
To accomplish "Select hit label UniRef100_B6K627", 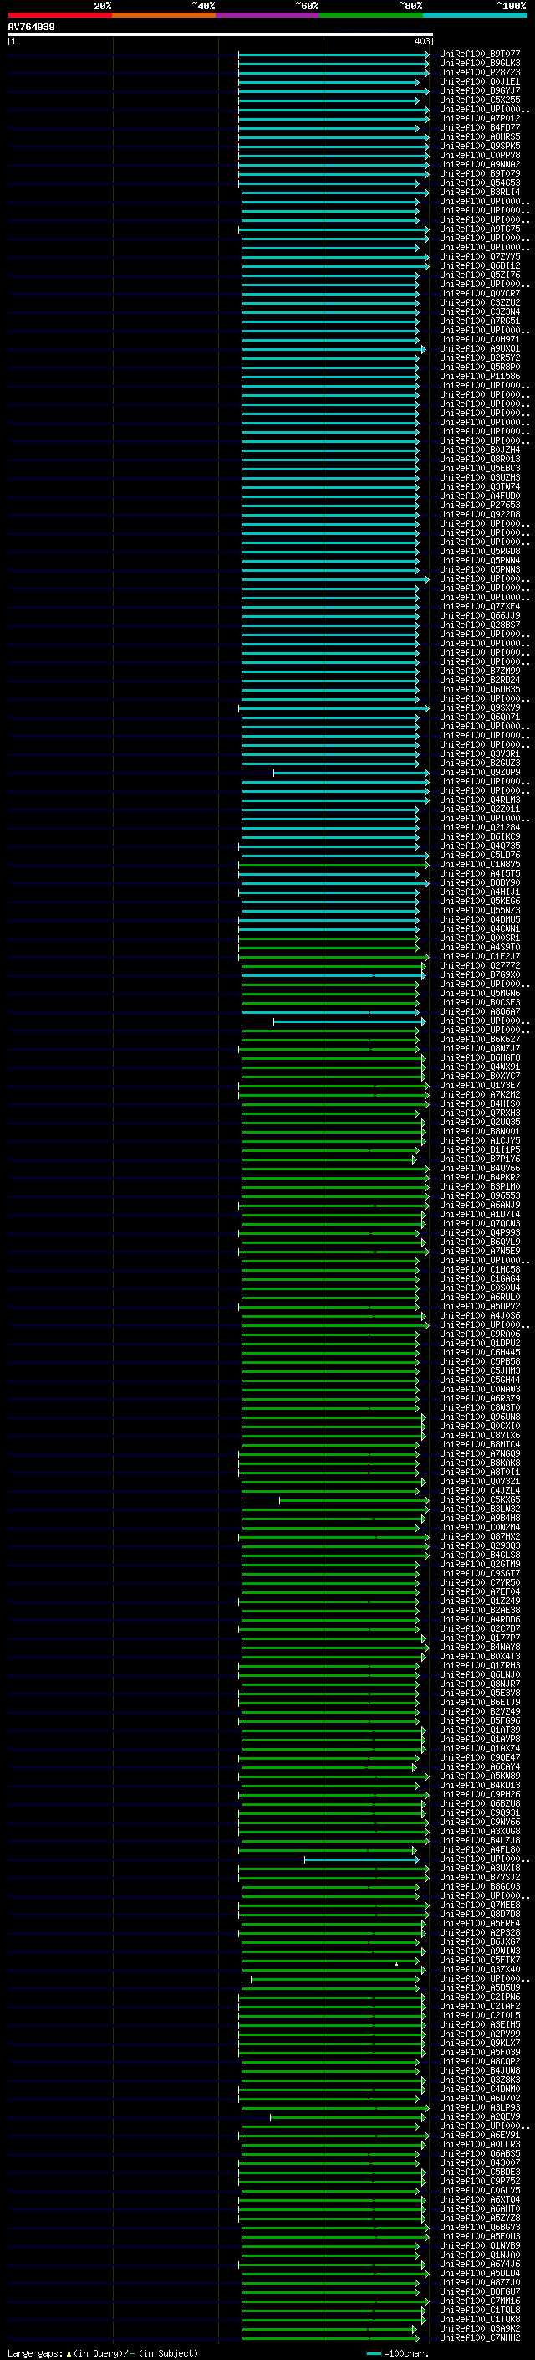I will [480, 1039].
